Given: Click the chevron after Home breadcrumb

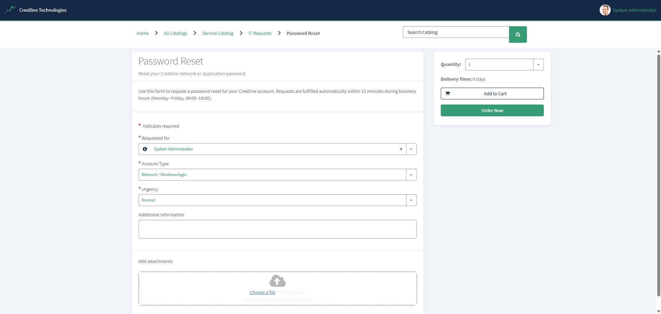Looking at the screenshot, I should 156,33.
